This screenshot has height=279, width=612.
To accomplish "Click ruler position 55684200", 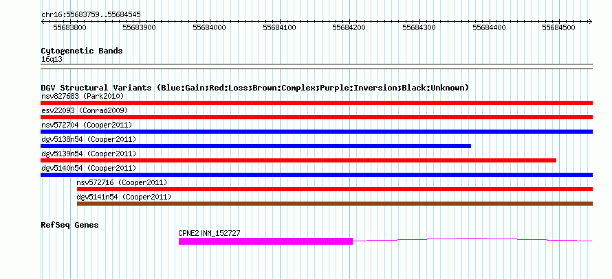I will [x=349, y=27].
